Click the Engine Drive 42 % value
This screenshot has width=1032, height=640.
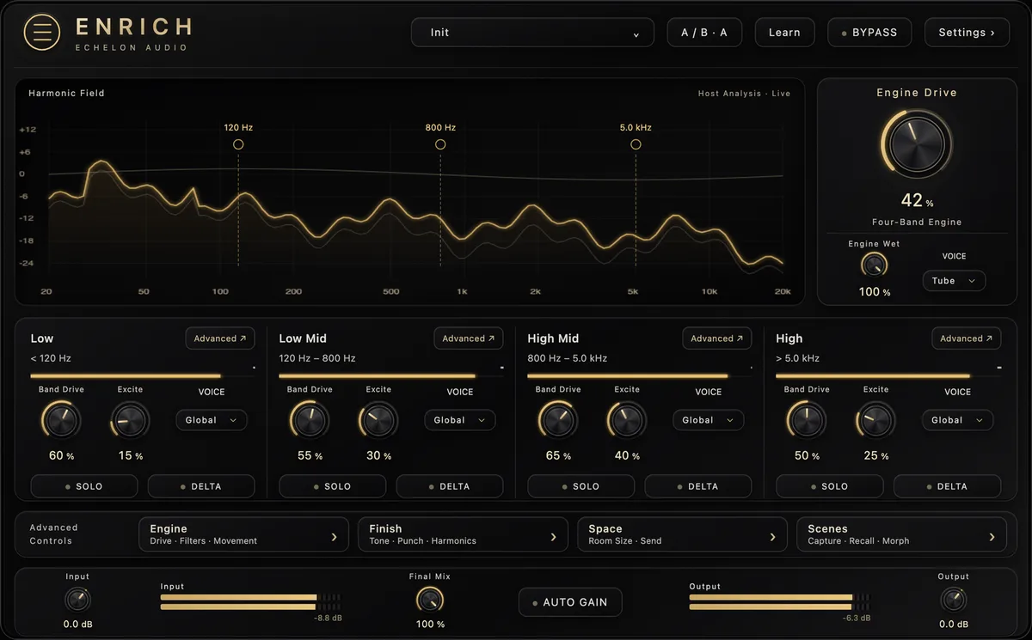917,201
